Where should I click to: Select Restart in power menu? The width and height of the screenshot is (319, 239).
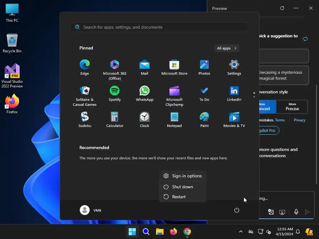(183, 197)
